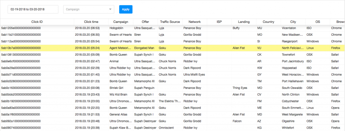Screen dimensions: 345x131
Task: Select click ID 5ab090740000000000000000
Action: 21,128
